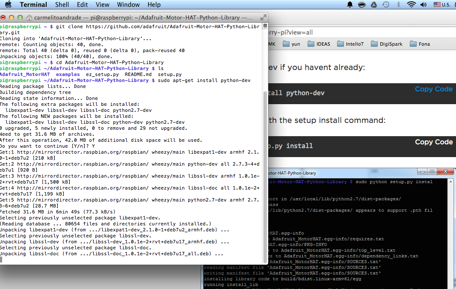Click 'examples' directory in ls output
This screenshot has height=289, width=456.
coord(68,75)
